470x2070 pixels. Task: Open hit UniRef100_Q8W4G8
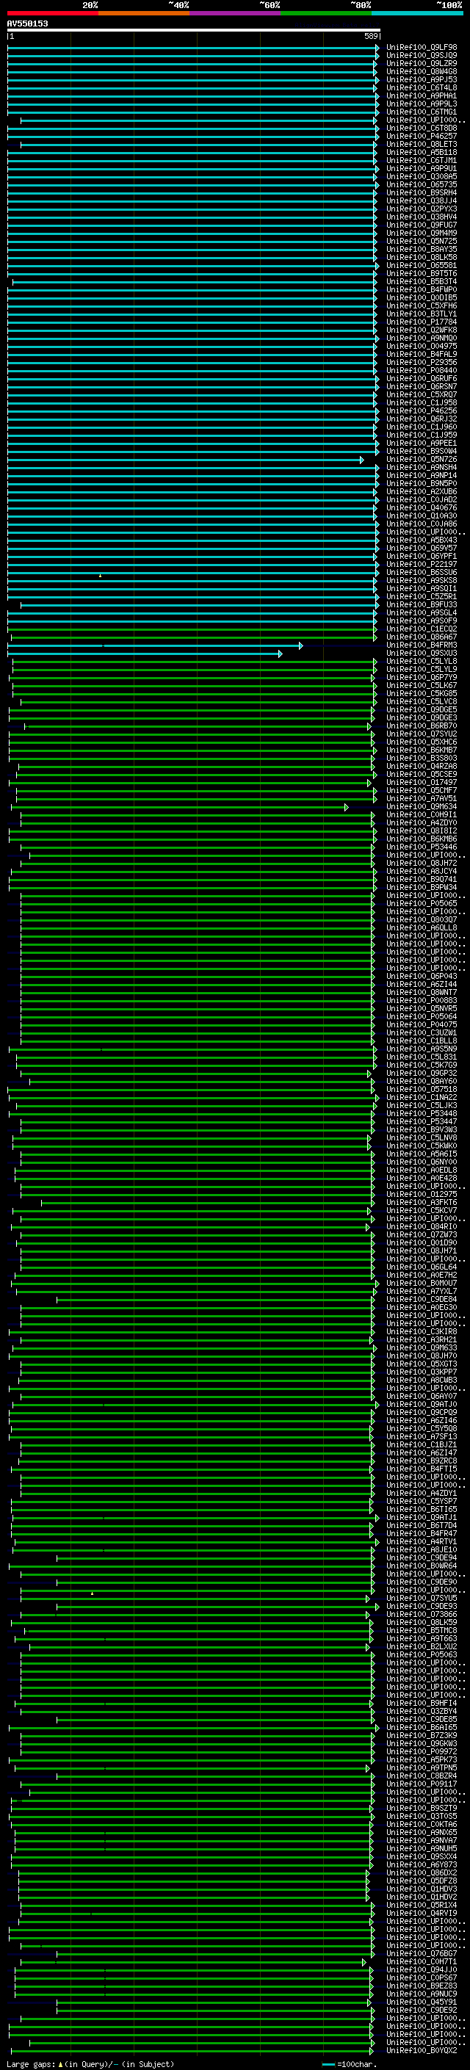coord(421,71)
